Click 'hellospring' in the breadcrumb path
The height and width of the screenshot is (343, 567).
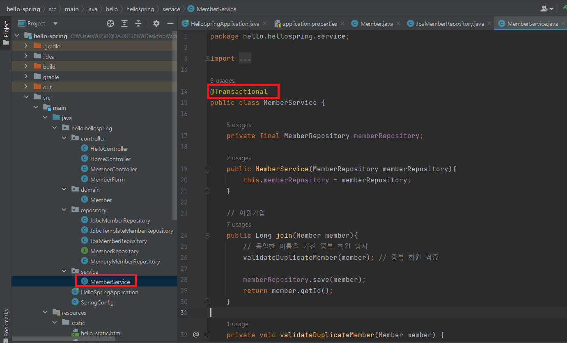click(141, 9)
